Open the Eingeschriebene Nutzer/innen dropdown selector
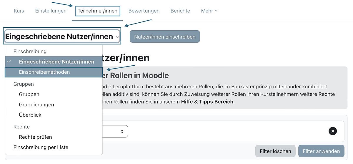The width and height of the screenshot is (353, 164). [62, 37]
